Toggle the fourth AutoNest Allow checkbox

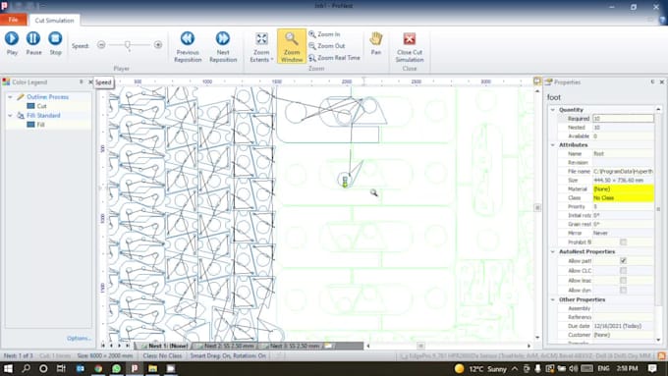pyautogui.click(x=623, y=290)
